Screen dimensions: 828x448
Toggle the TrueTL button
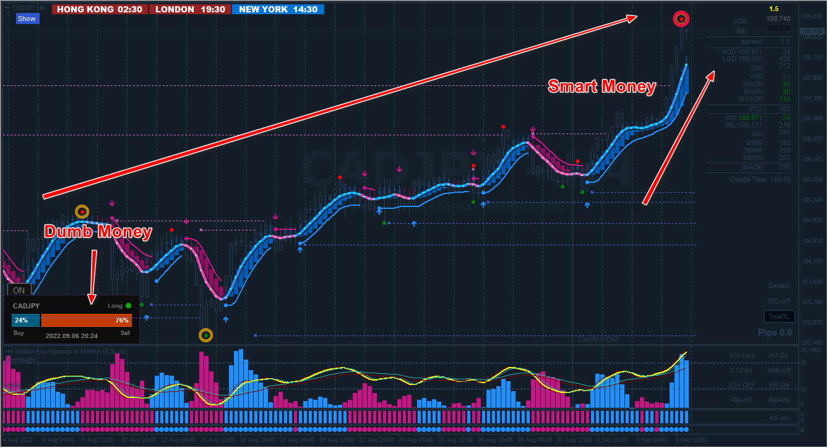[780, 316]
